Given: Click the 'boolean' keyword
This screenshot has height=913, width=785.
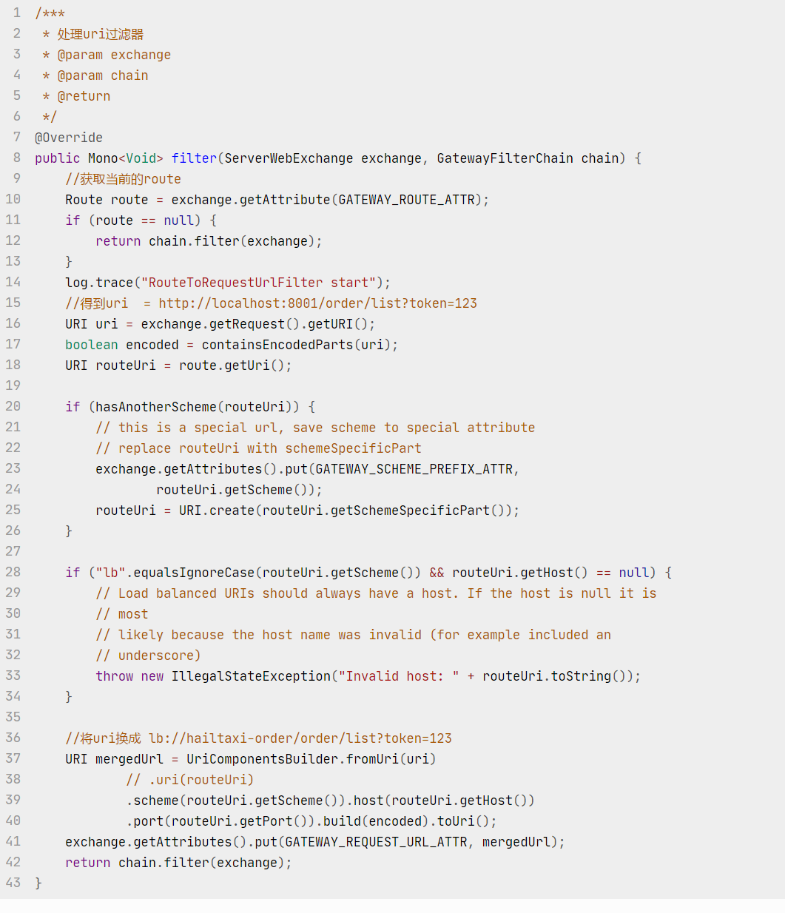Looking at the screenshot, I should click(x=92, y=345).
